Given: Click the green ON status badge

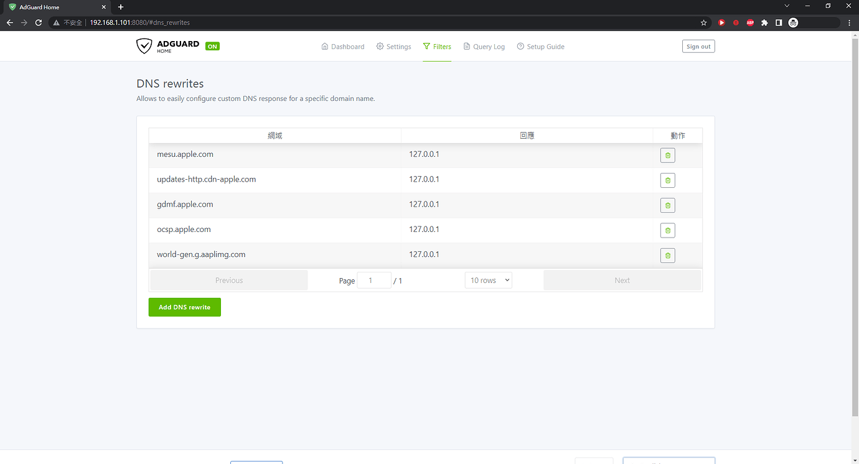Looking at the screenshot, I should 212,45.
